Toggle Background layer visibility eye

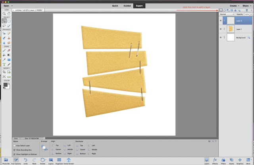(x=221, y=38)
